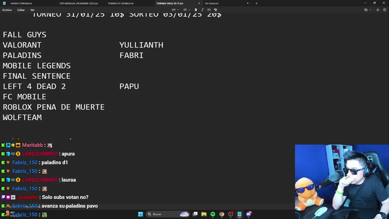Image resolution: width=389 pixels, height=219 pixels.
Task: Click LORDZOMBRIO 'lauraa' chat message
Action: [x=39, y=180]
